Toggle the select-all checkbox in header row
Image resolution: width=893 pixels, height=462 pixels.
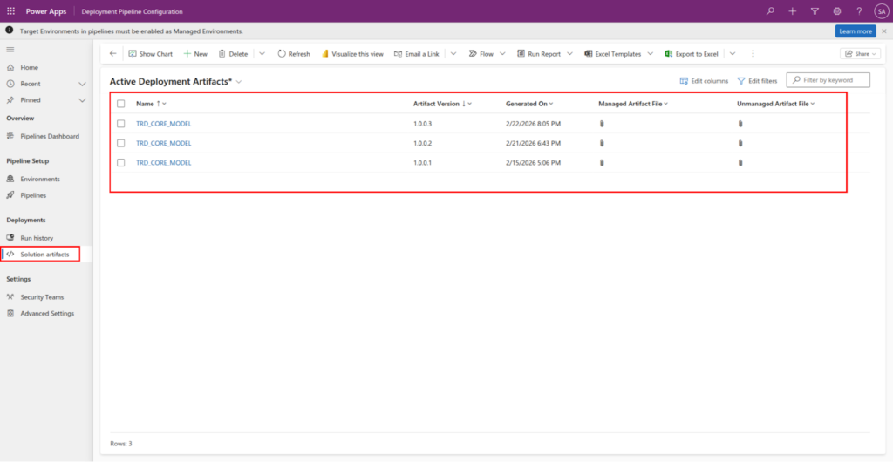(121, 104)
